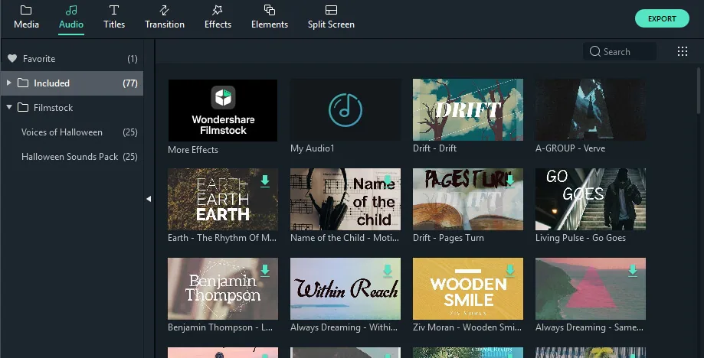Click the Included folder icon

click(x=23, y=83)
